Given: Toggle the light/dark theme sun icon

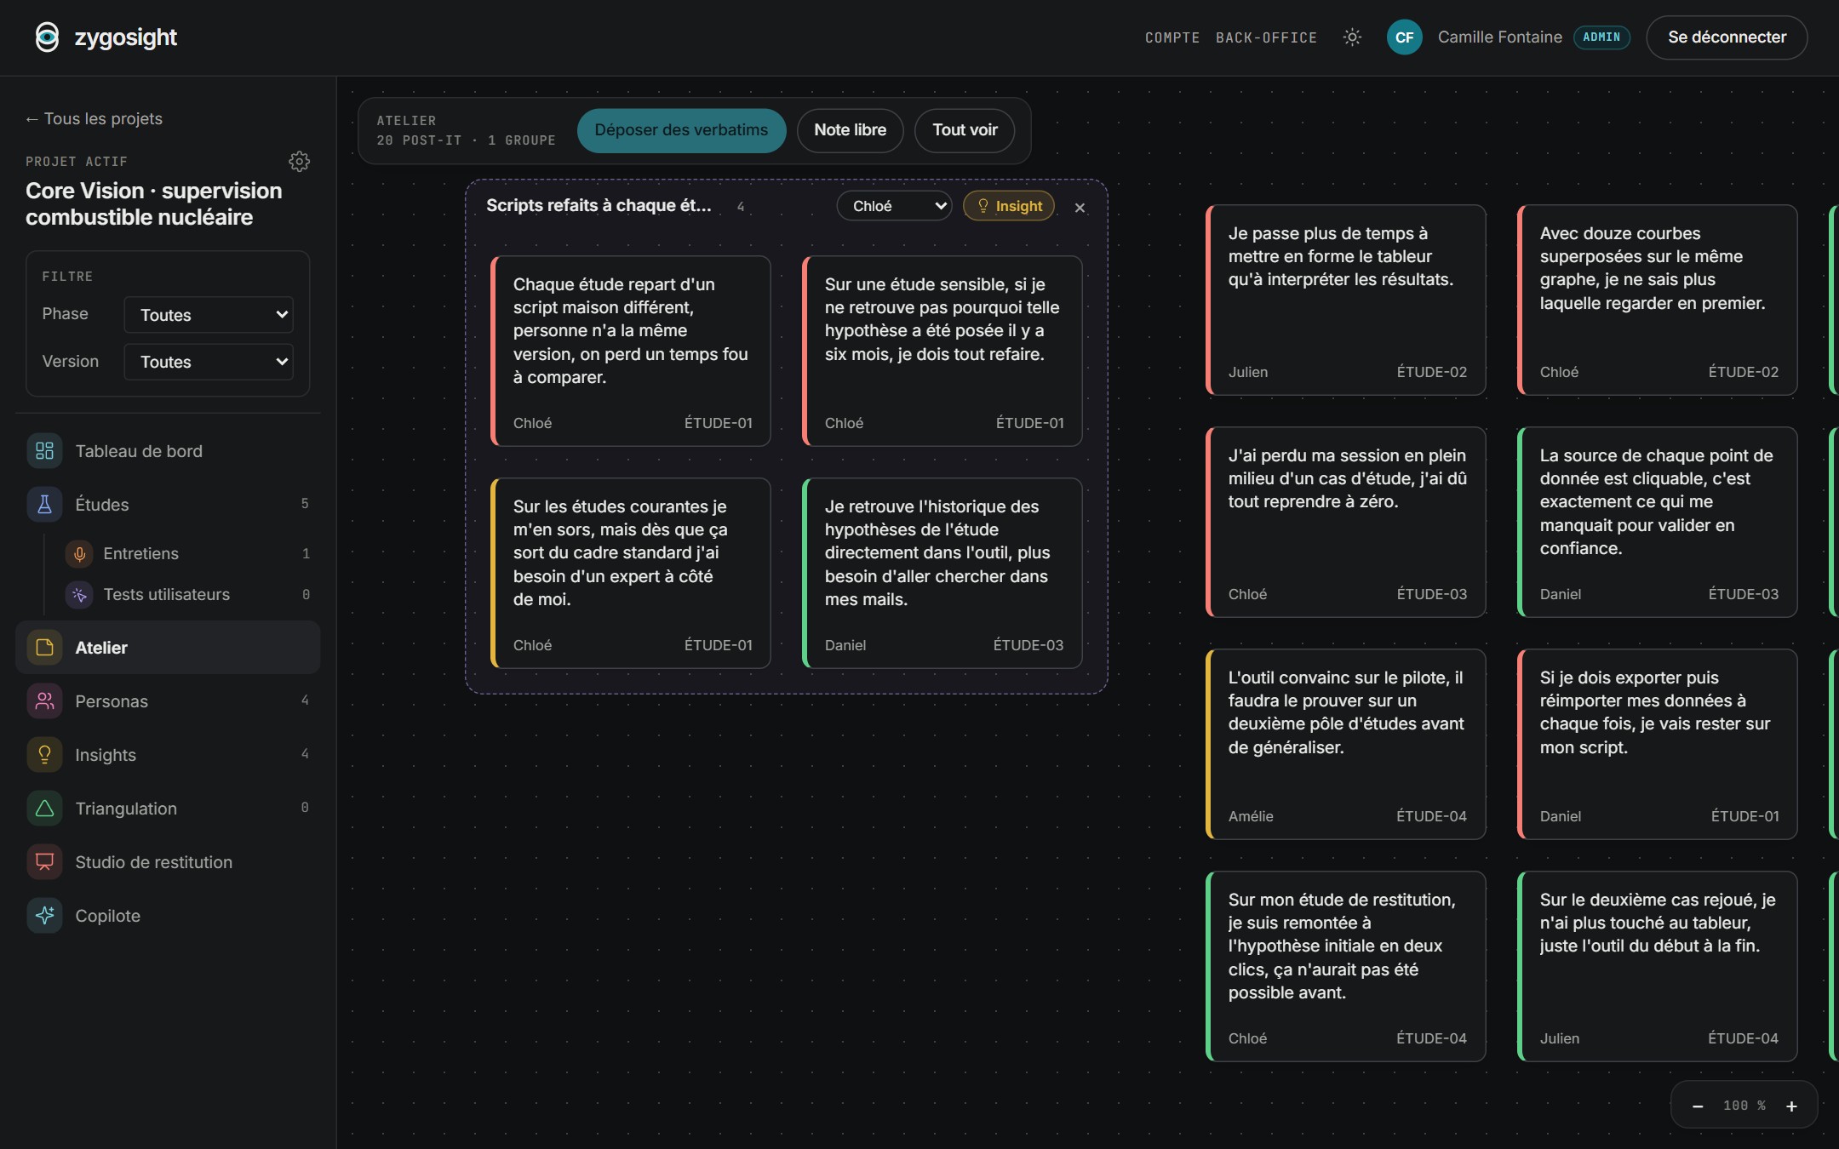Looking at the screenshot, I should click(1352, 37).
